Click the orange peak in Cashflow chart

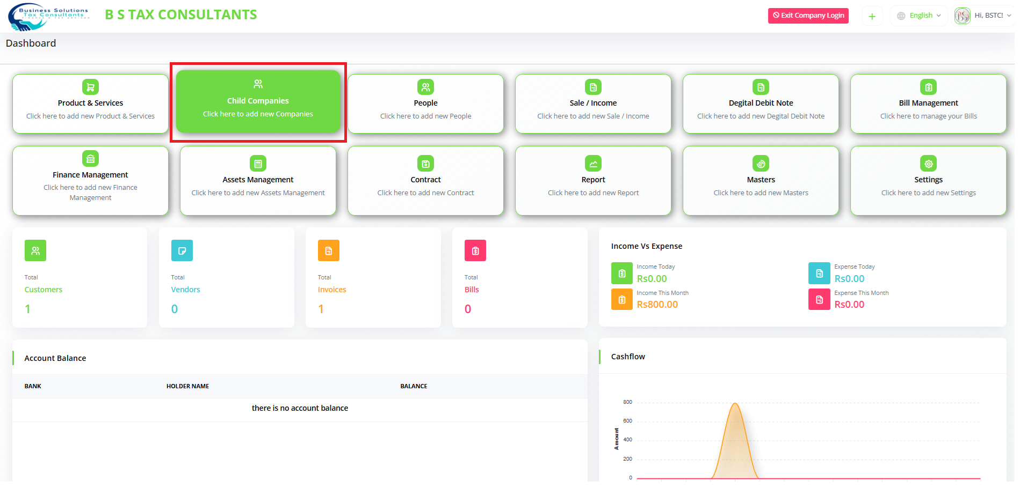(735, 404)
